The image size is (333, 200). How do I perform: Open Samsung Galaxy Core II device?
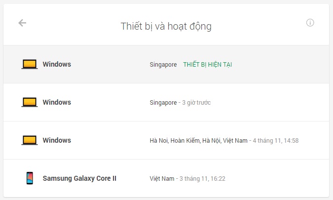click(x=79, y=178)
